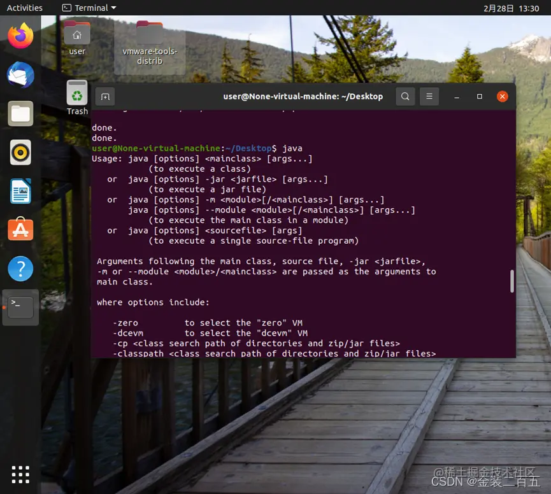Click the Terminal icon in the dock

(x=20, y=307)
